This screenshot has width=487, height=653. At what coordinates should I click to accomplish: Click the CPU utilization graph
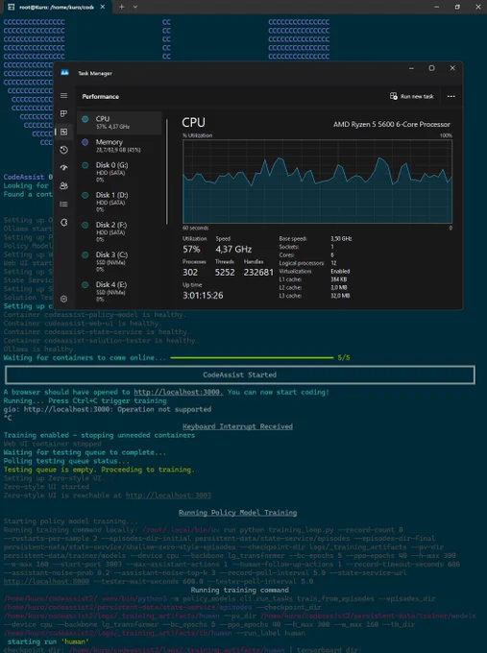pos(317,181)
